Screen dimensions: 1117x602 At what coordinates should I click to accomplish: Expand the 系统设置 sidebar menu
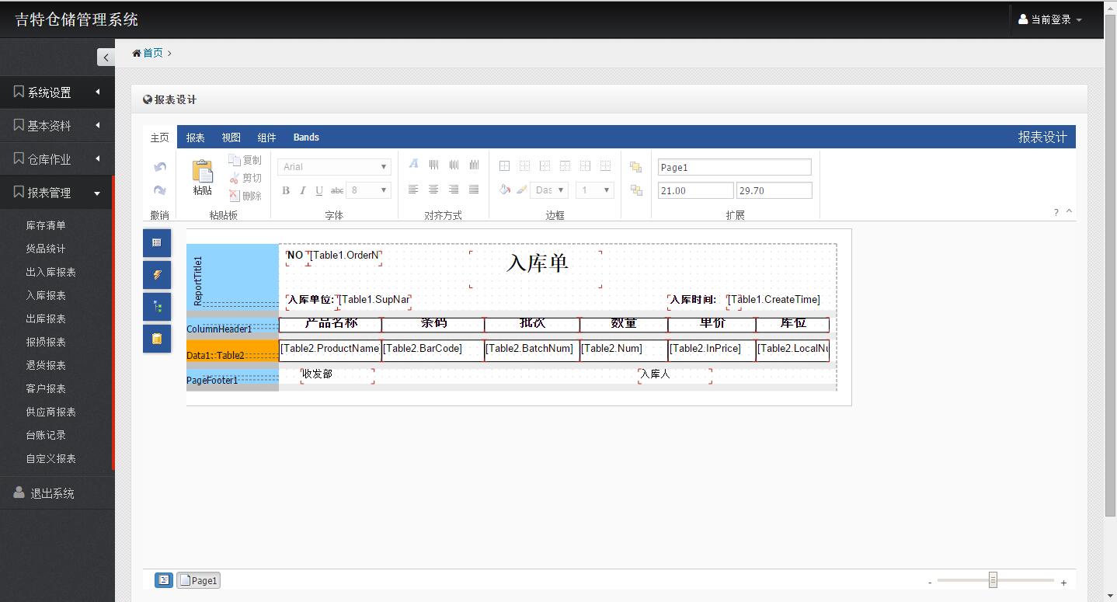click(57, 92)
